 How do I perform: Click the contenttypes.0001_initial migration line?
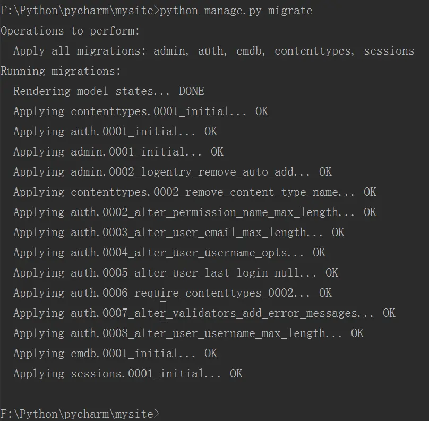141,111
